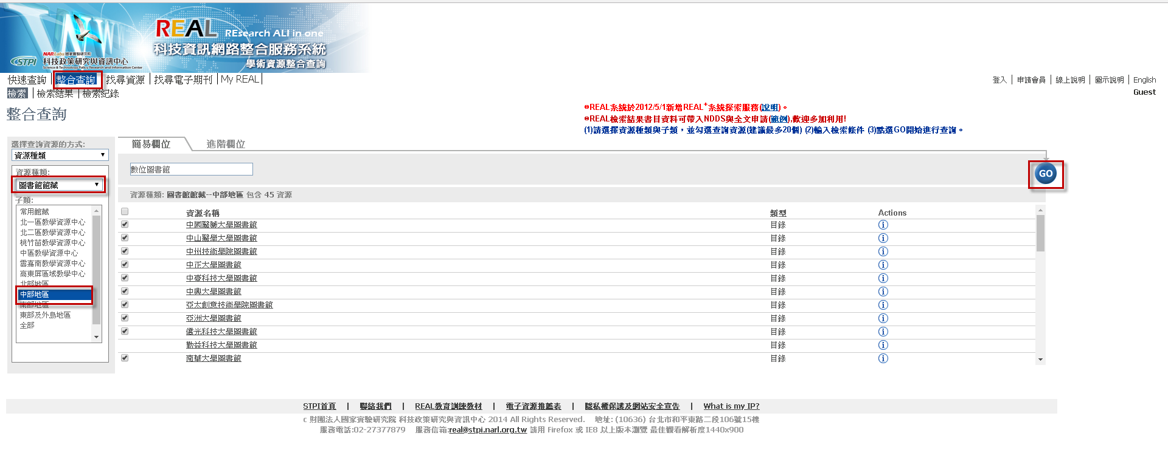Open 圖示說明 link
The width and height of the screenshot is (1168, 464).
pos(1110,80)
